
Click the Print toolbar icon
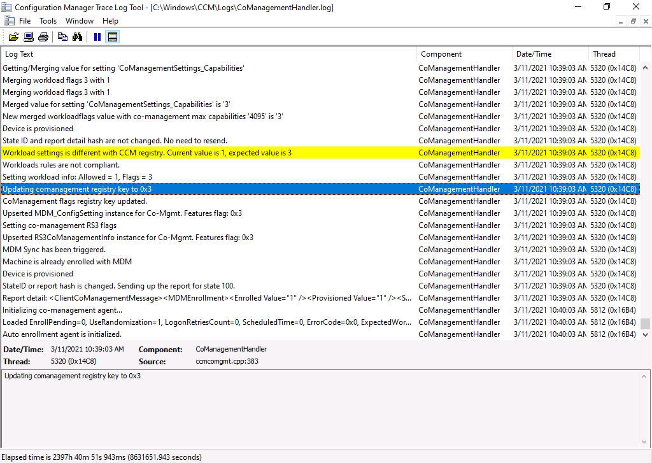pos(43,37)
